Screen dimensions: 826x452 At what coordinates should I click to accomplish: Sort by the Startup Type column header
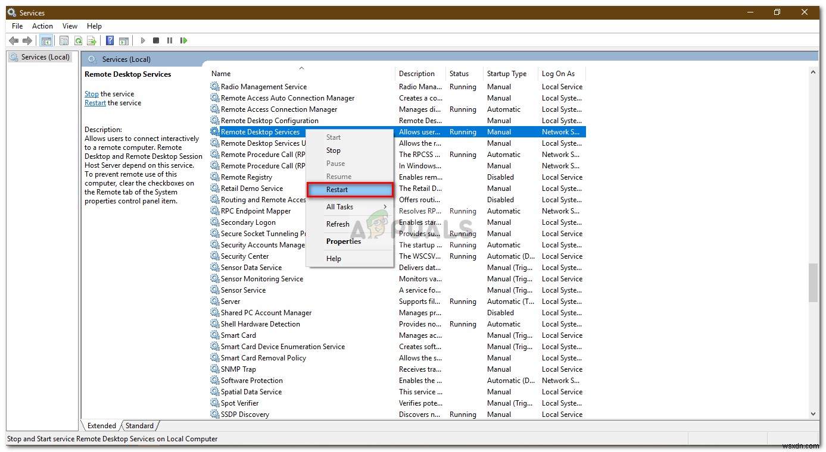point(510,74)
